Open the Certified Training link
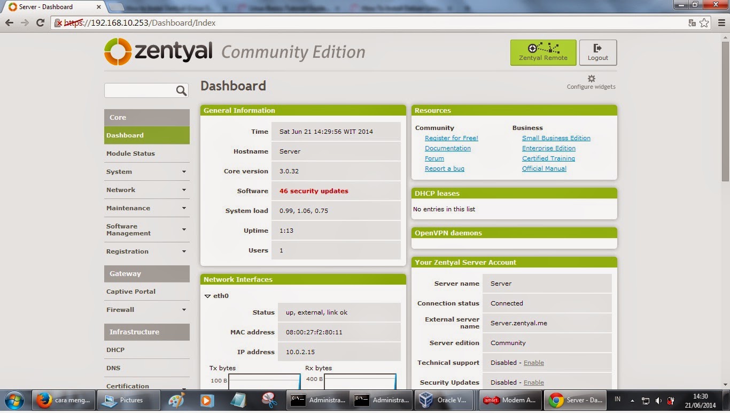The width and height of the screenshot is (730, 413). pos(548,158)
